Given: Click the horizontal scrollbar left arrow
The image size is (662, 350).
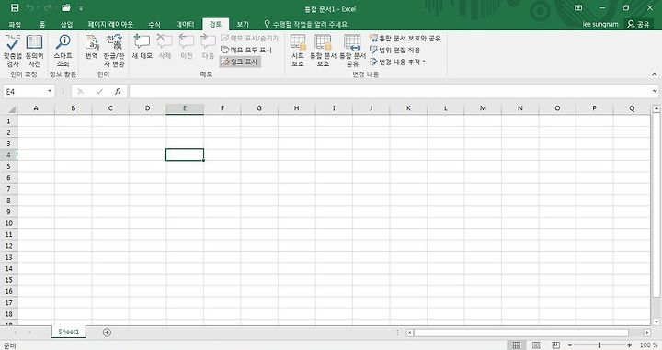Looking at the screenshot, I should tap(409, 333).
